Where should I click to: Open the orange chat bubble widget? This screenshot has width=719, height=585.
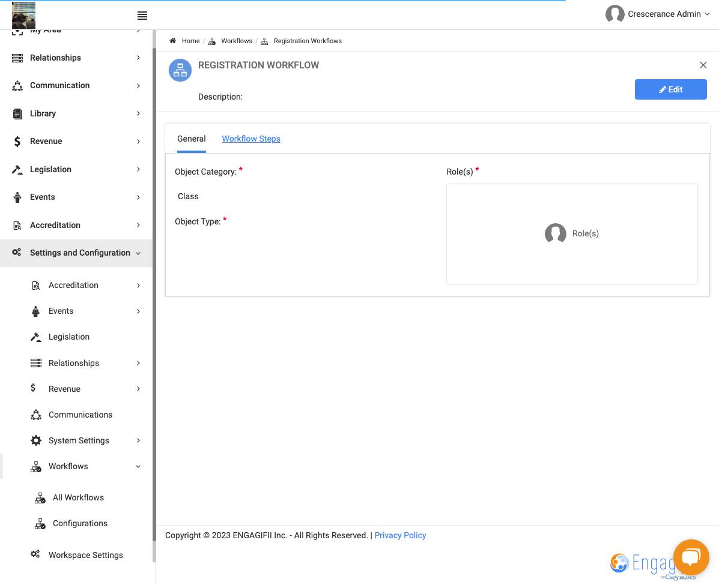coord(691,557)
